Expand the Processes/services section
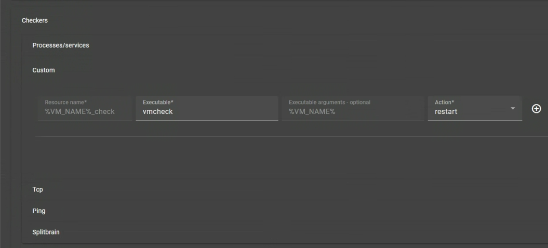Image resolution: width=548 pixels, height=248 pixels. 61,46
